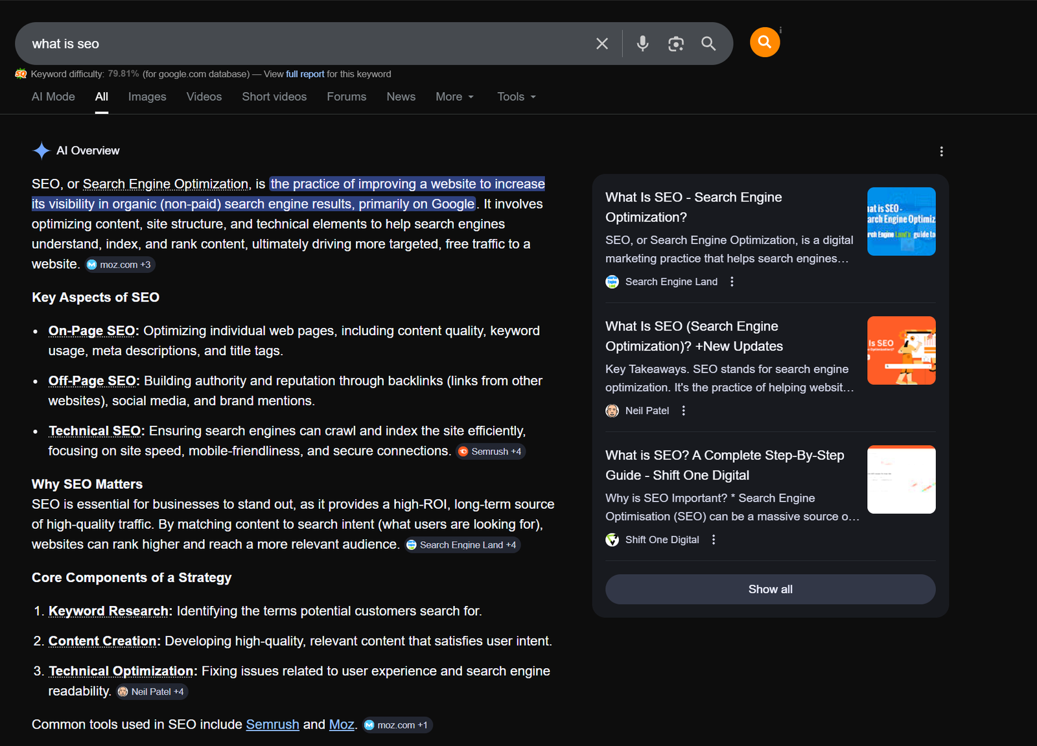The image size is (1037, 746).
Task: Click the Content Creation underlined term
Action: point(102,641)
